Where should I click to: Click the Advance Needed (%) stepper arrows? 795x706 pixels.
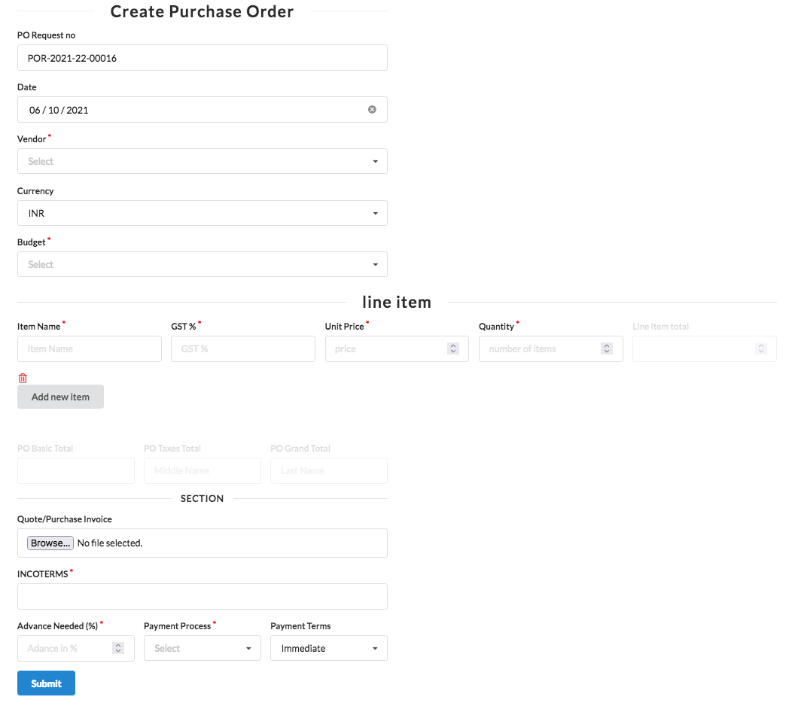pos(118,648)
